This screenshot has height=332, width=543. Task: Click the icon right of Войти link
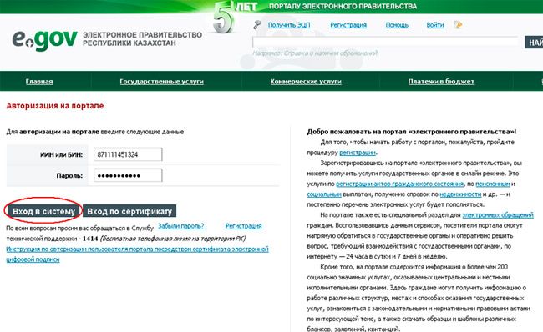[x=458, y=24]
